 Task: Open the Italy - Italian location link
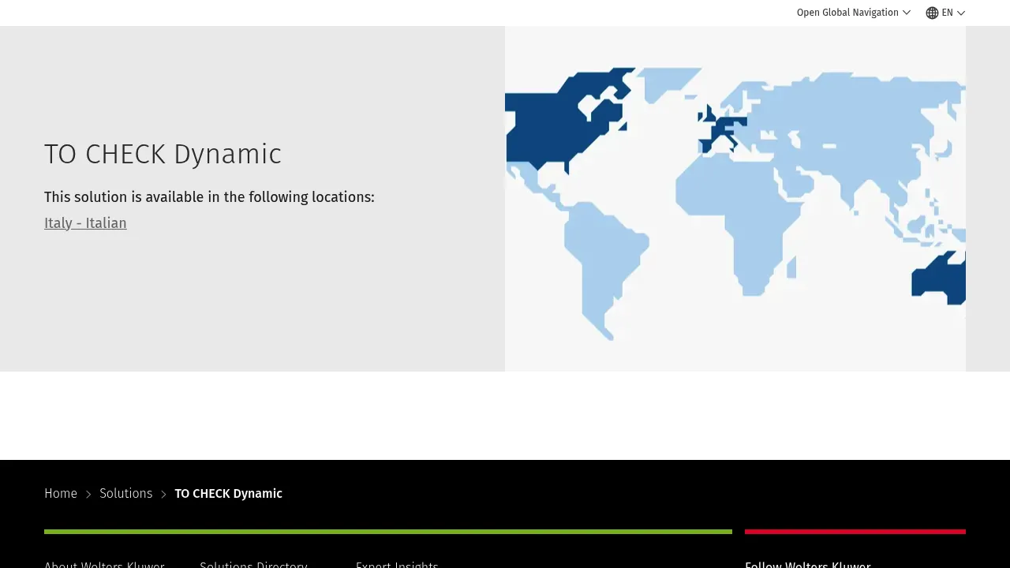tap(85, 223)
